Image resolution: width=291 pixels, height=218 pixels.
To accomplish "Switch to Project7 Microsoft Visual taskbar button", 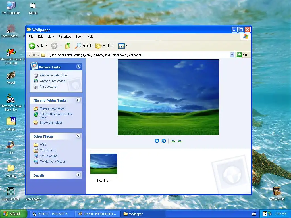I will pyautogui.click(x=52, y=214).
